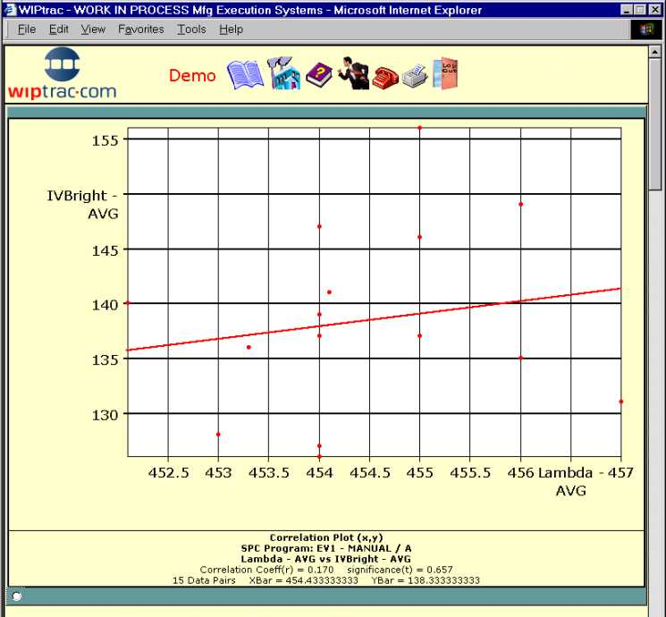Open the Help menu
Viewport: 666px width, 617px height.
tap(231, 30)
